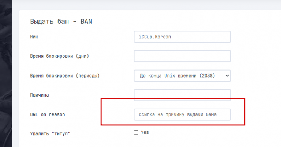The height and width of the screenshot is (147, 281).
Task: Click the Причина label
Action: 40,95
